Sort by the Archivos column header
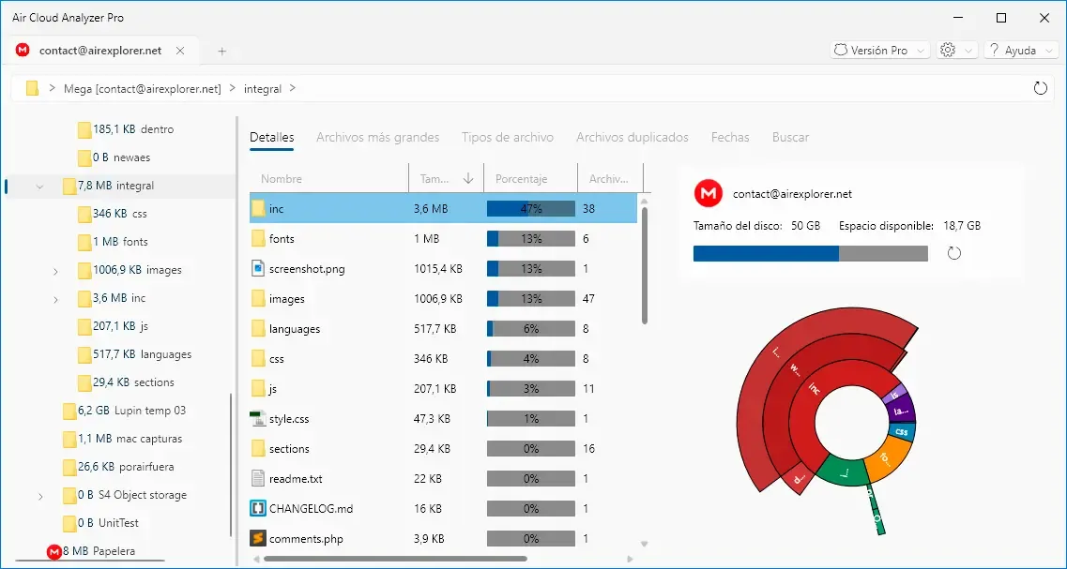 (609, 179)
